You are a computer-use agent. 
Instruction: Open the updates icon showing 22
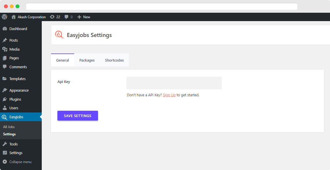pyautogui.click(x=52, y=17)
